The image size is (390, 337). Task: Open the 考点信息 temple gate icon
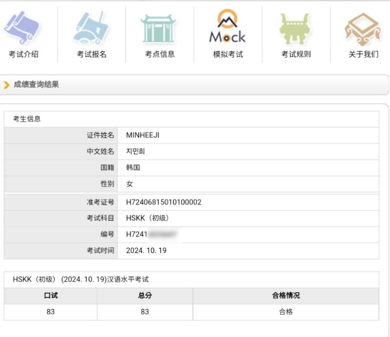click(x=158, y=28)
